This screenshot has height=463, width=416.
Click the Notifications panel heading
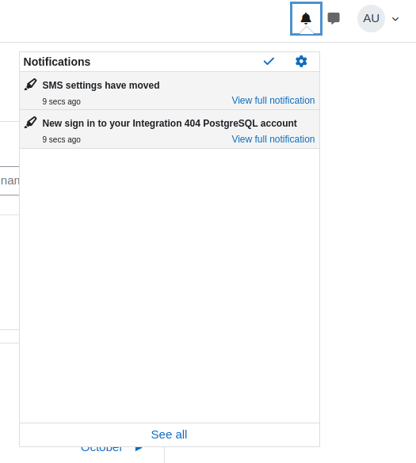(x=57, y=62)
